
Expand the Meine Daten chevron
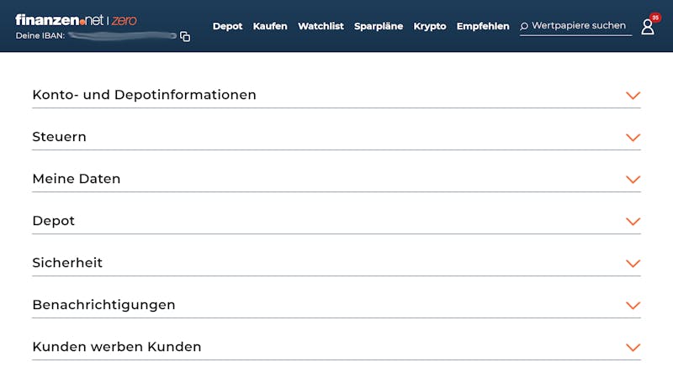click(x=633, y=180)
